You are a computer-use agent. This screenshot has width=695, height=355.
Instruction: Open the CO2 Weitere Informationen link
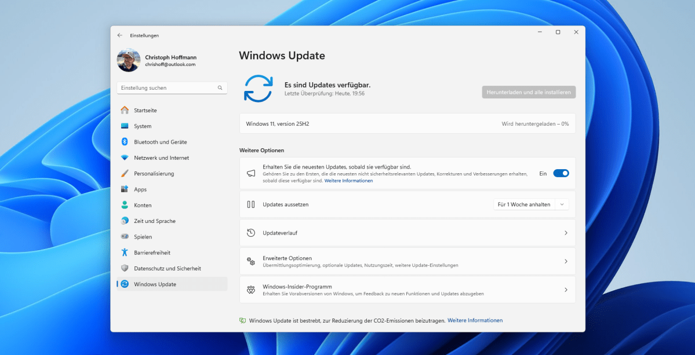(x=475, y=320)
